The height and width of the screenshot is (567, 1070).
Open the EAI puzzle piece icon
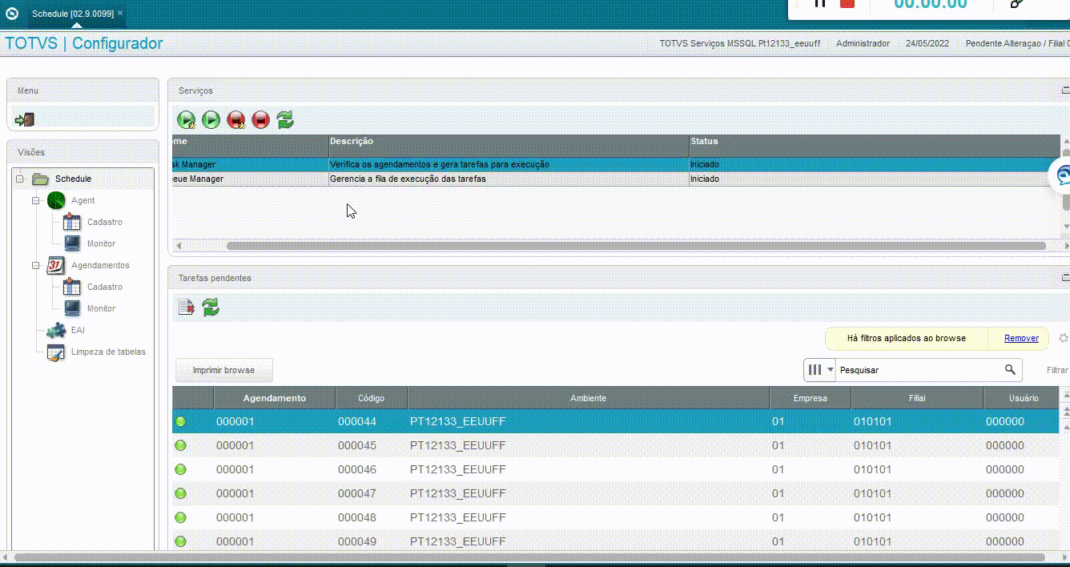click(x=56, y=330)
